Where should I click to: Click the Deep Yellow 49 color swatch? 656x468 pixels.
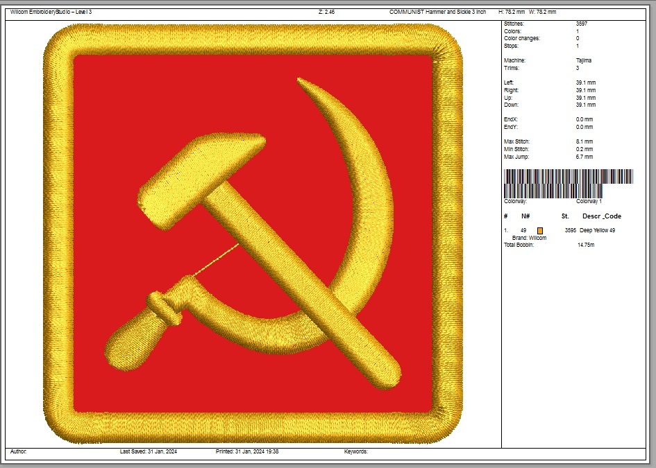[x=539, y=231]
